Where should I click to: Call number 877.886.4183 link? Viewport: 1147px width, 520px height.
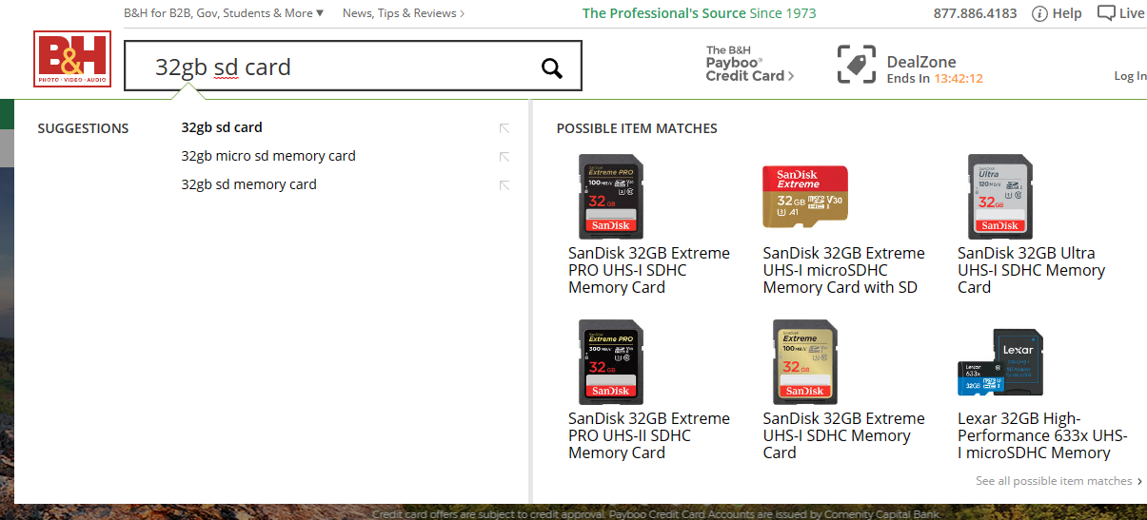tap(976, 13)
